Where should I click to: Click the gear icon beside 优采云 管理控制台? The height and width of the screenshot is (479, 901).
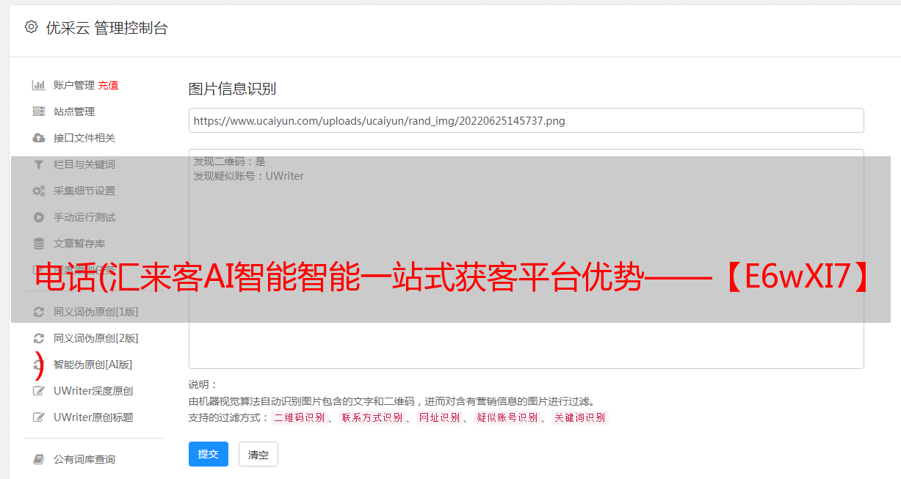point(31,27)
